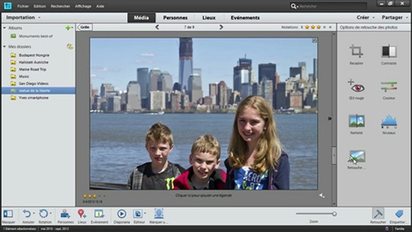412x232 pixels.
Task: Return to the Grille view
Action: tap(84, 27)
